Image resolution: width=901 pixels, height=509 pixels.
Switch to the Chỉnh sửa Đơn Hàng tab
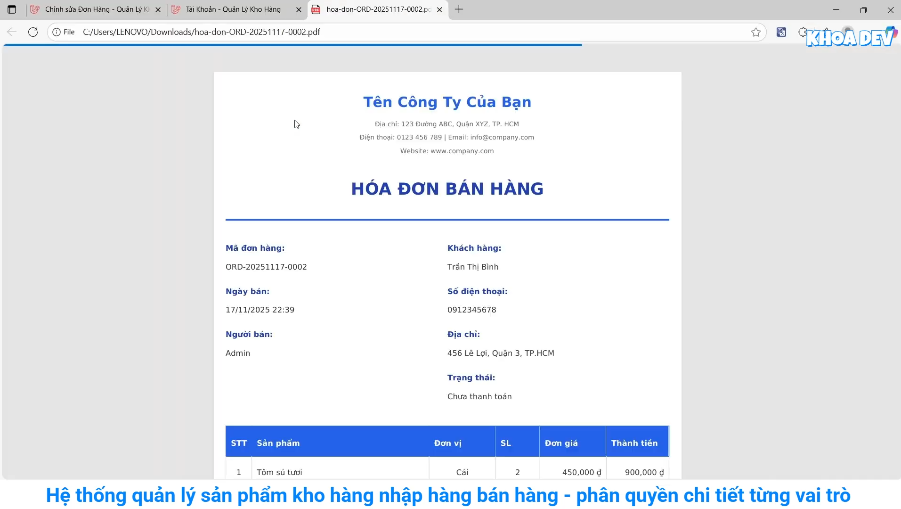point(96,9)
